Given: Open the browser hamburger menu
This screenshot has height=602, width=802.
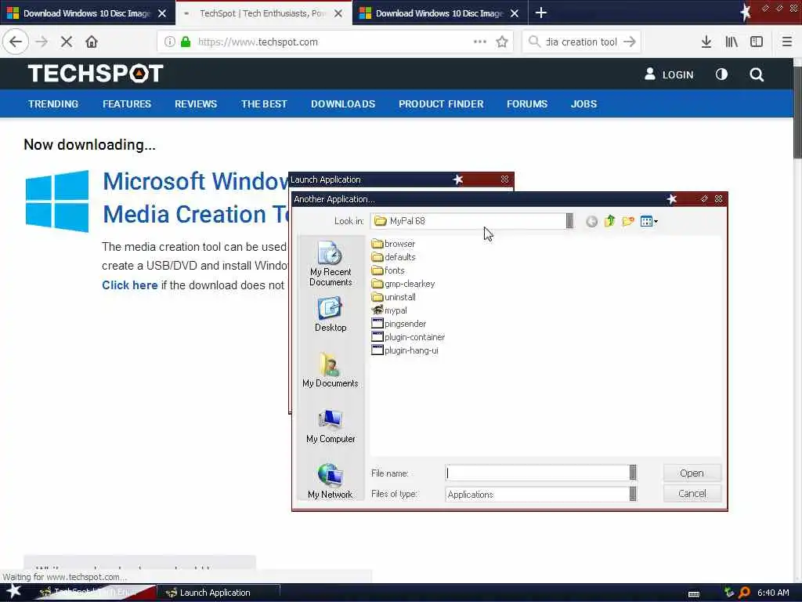Looking at the screenshot, I should pos(787,42).
